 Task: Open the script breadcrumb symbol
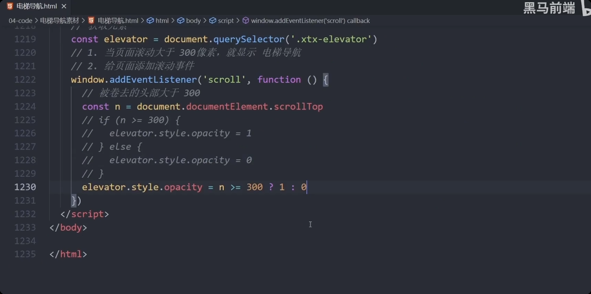[226, 21]
